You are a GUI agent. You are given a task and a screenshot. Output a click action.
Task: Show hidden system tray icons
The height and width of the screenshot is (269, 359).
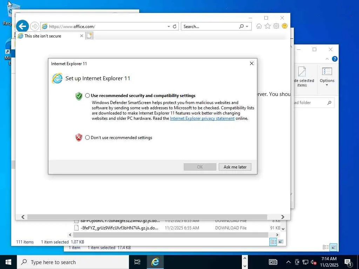(289, 262)
